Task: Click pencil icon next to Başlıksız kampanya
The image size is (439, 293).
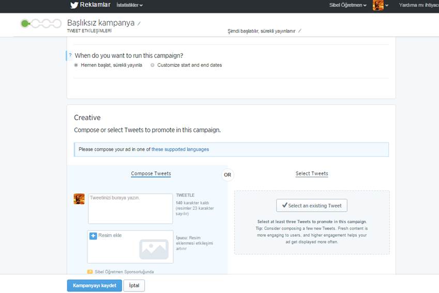Action: coord(139,23)
